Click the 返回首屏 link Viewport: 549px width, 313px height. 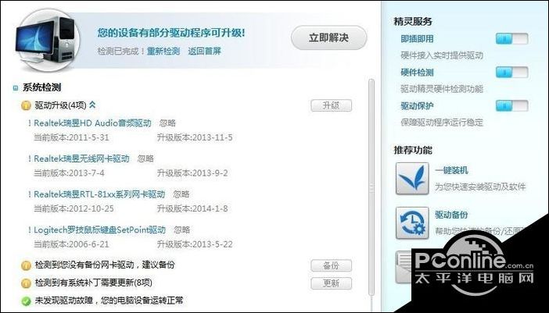click(204, 52)
